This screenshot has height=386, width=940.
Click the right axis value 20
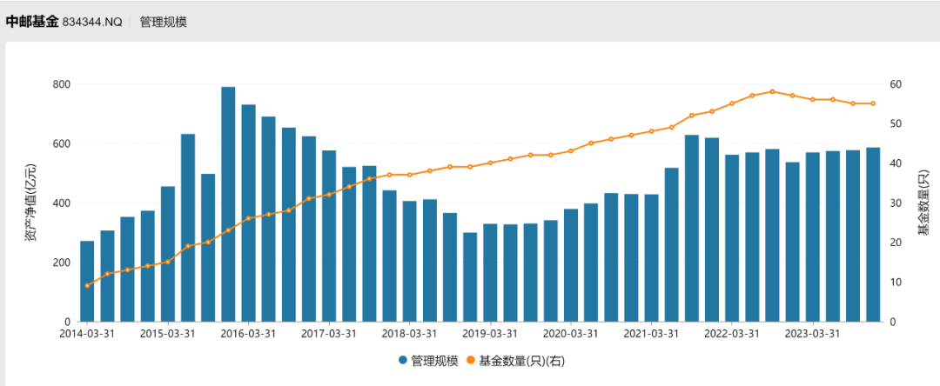(896, 243)
